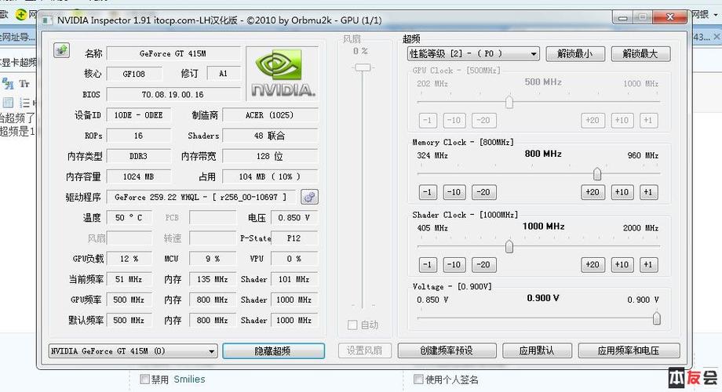Click the 解锁最小 button
Image resolution: width=722 pixels, height=392 pixels.
[575, 54]
